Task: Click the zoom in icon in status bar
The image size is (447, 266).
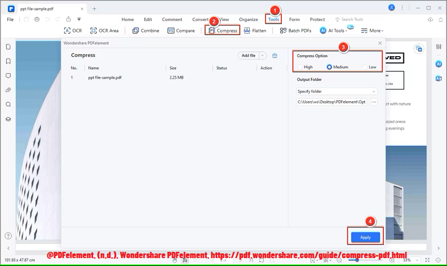Action: [x=392, y=260]
